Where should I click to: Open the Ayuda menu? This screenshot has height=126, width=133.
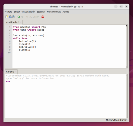[x=66, y=12]
